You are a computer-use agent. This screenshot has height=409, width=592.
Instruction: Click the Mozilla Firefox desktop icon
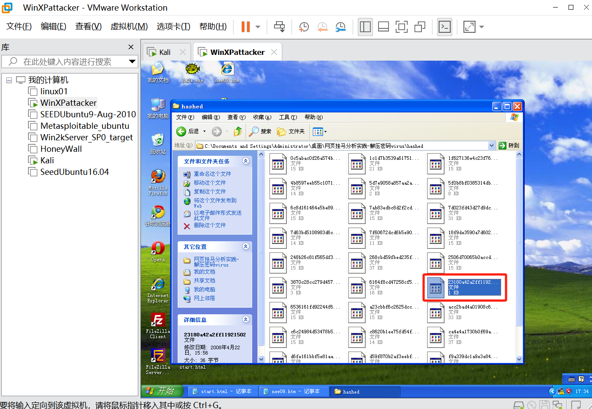point(158,182)
